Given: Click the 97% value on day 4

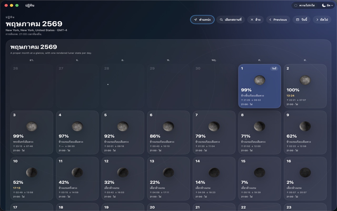Looking at the screenshot, I should 64,136.
